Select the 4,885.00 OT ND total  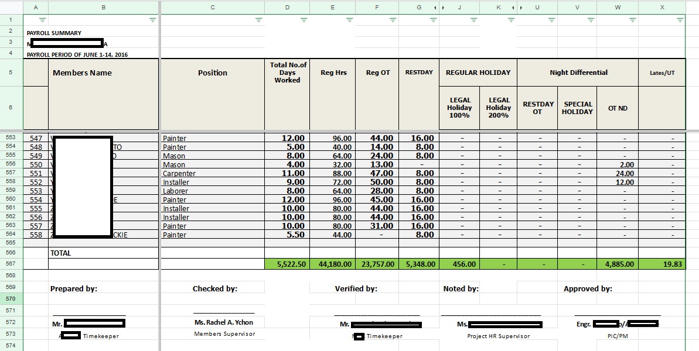[x=618, y=264]
